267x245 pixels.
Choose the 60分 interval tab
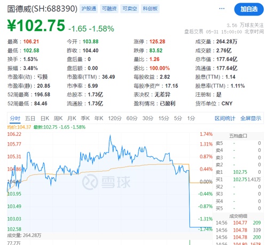pos(132,118)
